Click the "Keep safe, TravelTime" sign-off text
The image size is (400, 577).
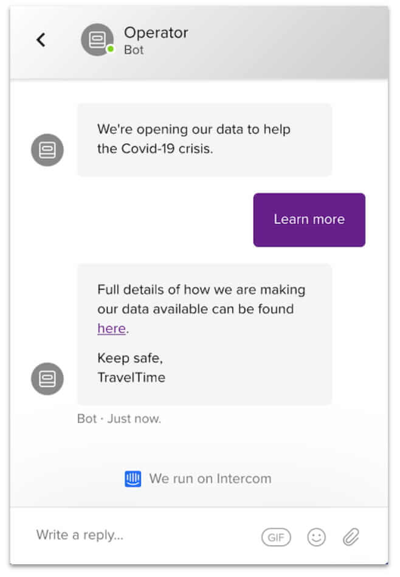pos(131,368)
